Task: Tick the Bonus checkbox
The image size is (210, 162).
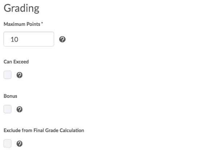Action: [8, 109]
